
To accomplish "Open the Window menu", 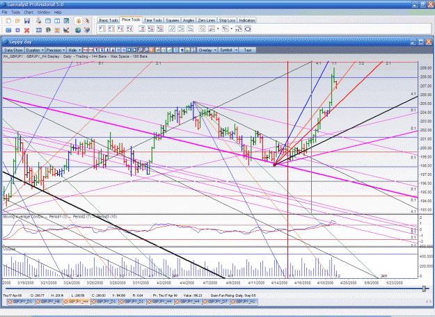I will pos(44,13).
